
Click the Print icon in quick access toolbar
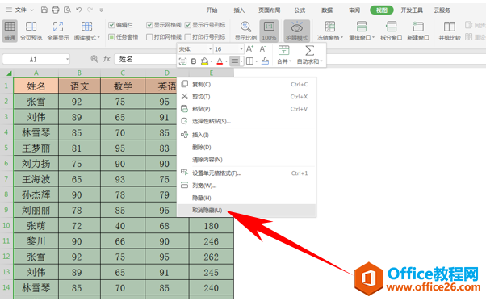coord(56,10)
